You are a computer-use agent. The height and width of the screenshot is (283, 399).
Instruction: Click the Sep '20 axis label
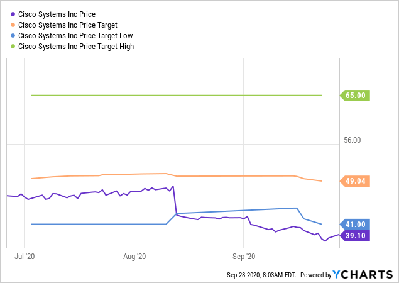(x=244, y=257)
